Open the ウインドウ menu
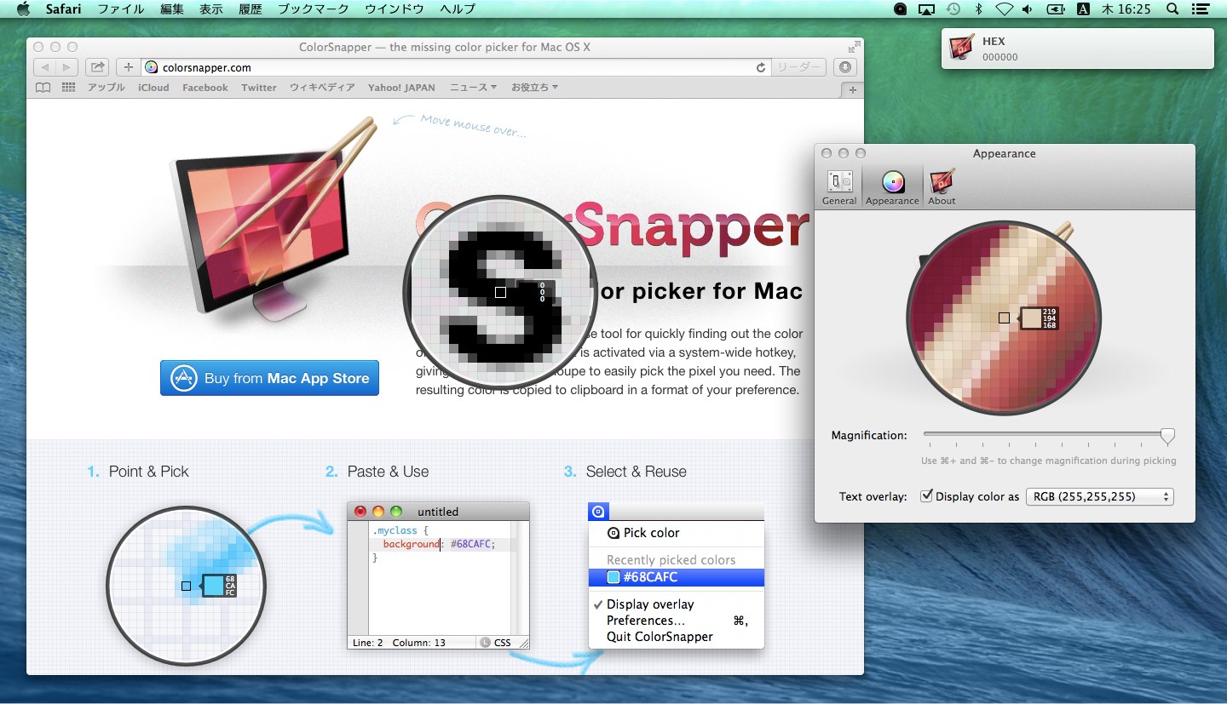 394,9
